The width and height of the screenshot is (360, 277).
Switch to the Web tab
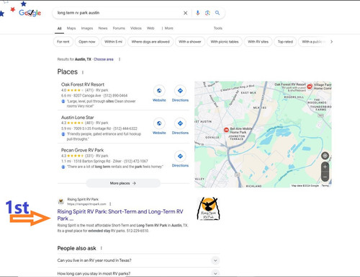pyautogui.click(x=150, y=28)
